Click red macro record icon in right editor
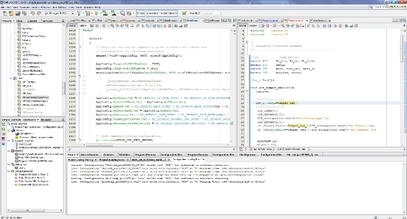The width and height of the screenshot is (407, 219). 335,25
